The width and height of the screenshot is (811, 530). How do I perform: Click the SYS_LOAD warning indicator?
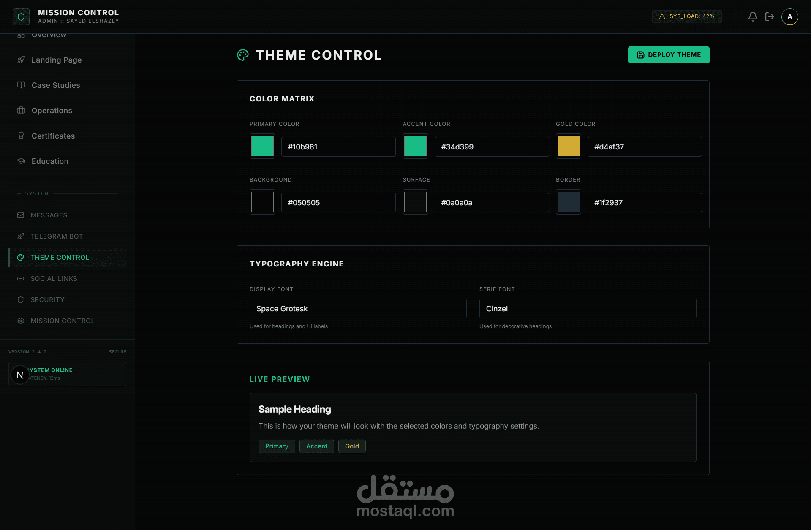pyautogui.click(x=687, y=16)
